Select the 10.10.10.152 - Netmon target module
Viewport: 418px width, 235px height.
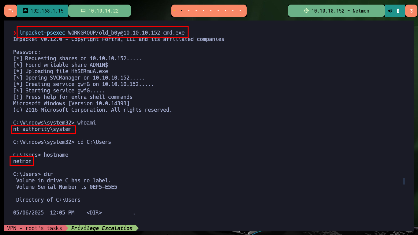[x=336, y=11]
